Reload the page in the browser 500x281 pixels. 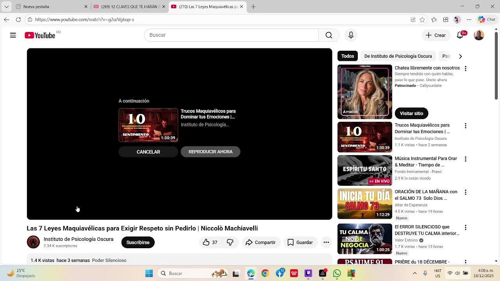pos(18,20)
